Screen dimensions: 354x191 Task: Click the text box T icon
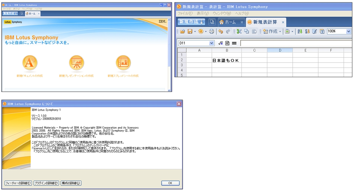[x=322, y=31]
